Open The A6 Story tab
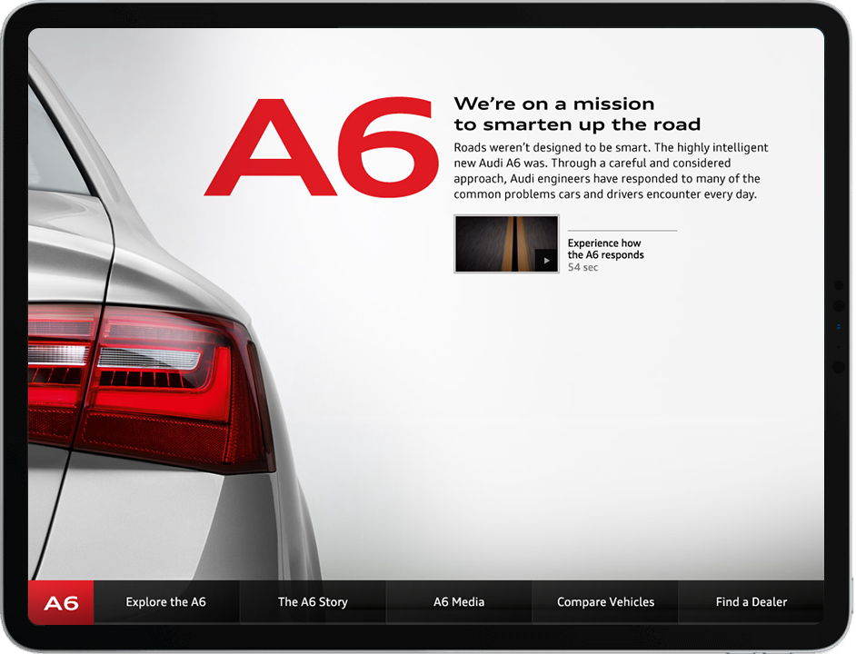This screenshot has width=856, height=654. [313, 602]
